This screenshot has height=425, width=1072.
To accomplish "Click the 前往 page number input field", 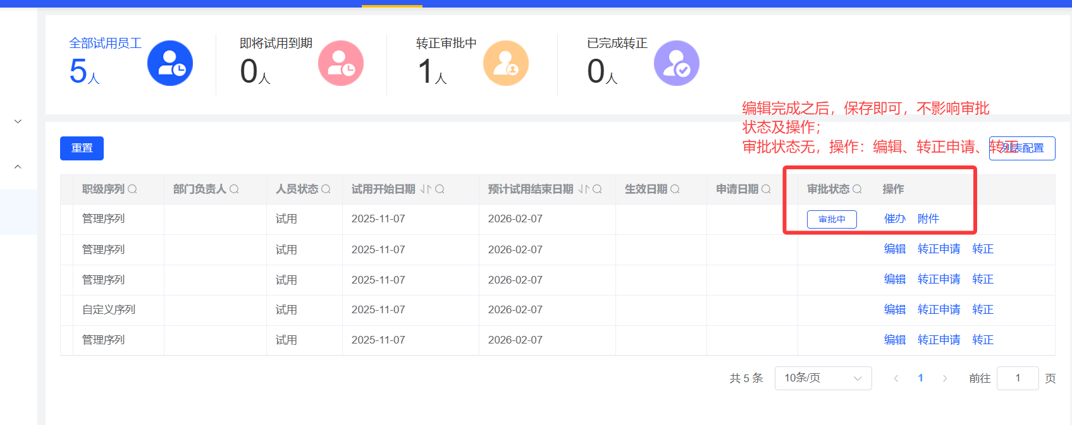I will 1017,378.
